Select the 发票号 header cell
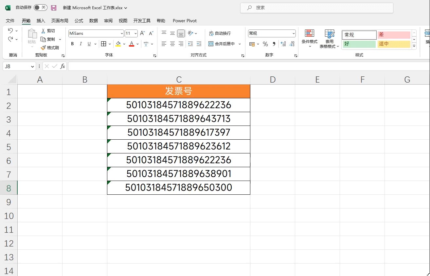Screen dimensions: 430x276 point(179,91)
